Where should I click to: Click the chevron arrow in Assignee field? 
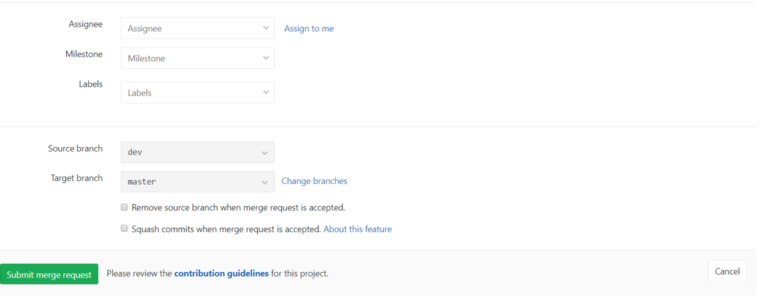pyautogui.click(x=265, y=28)
